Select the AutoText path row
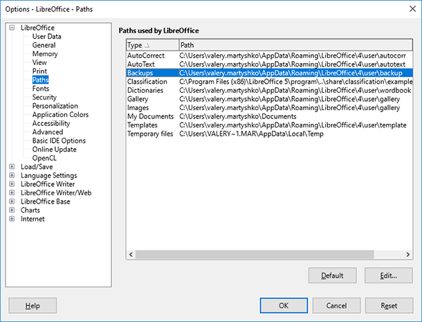Image resolution: width=422 pixels, height=322 pixels. 269,64
